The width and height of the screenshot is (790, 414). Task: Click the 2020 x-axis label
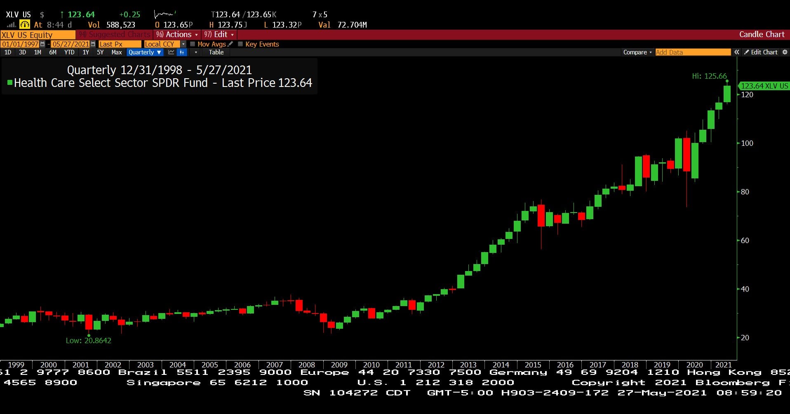pyautogui.click(x=695, y=365)
